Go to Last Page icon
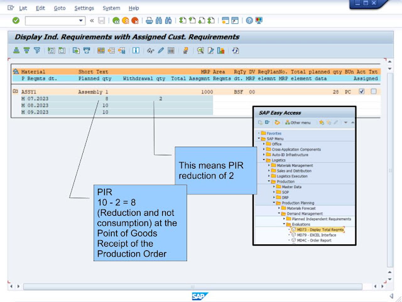402x302 pixels. tap(211, 20)
